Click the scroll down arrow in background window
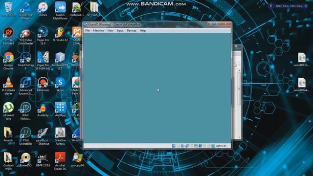The image size is (313, 176). 239,137
